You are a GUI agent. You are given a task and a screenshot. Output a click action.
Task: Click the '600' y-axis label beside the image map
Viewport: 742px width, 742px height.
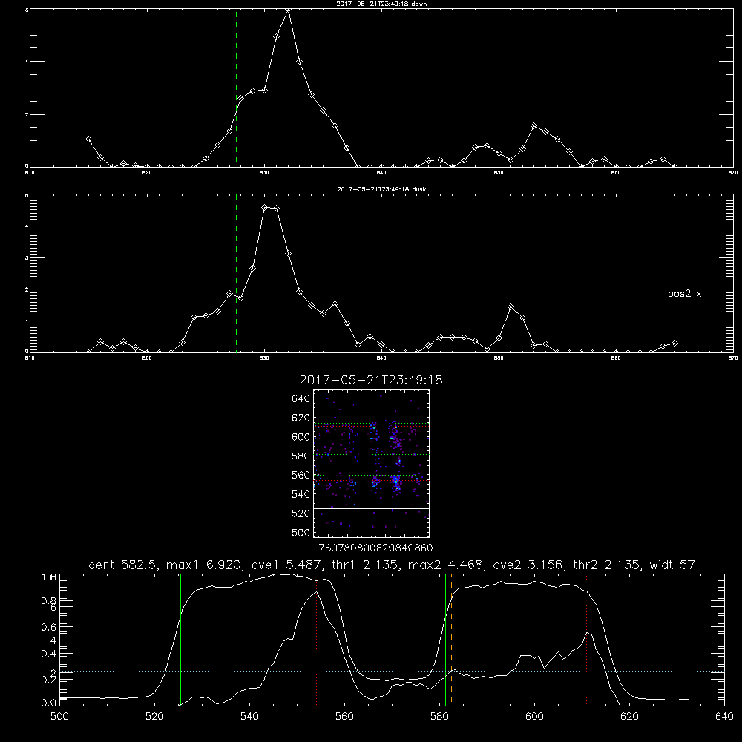pyautogui.click(x=301, y=437)
